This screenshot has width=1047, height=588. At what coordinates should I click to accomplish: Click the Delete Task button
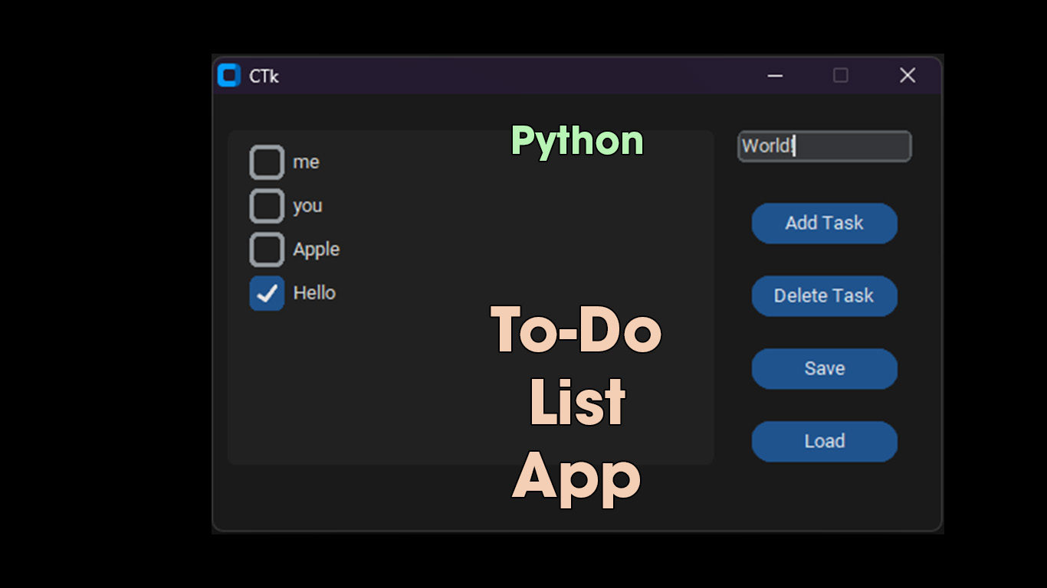(824, 296)
